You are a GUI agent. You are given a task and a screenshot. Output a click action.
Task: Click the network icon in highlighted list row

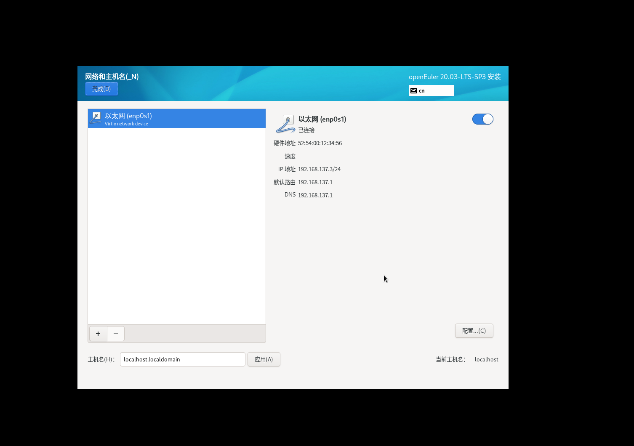(96, 118)
